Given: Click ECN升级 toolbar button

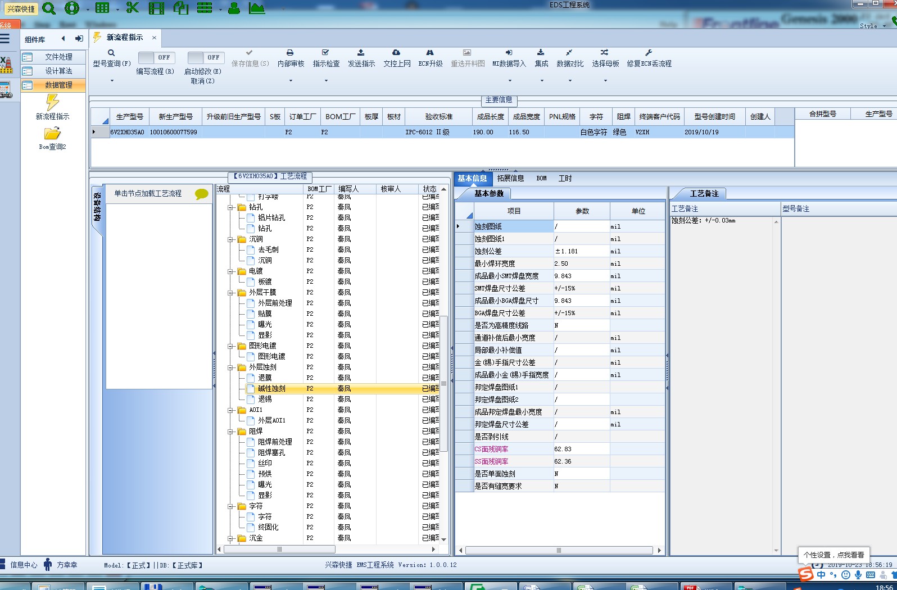Looking at the screenshot, I should coord(431,58).
